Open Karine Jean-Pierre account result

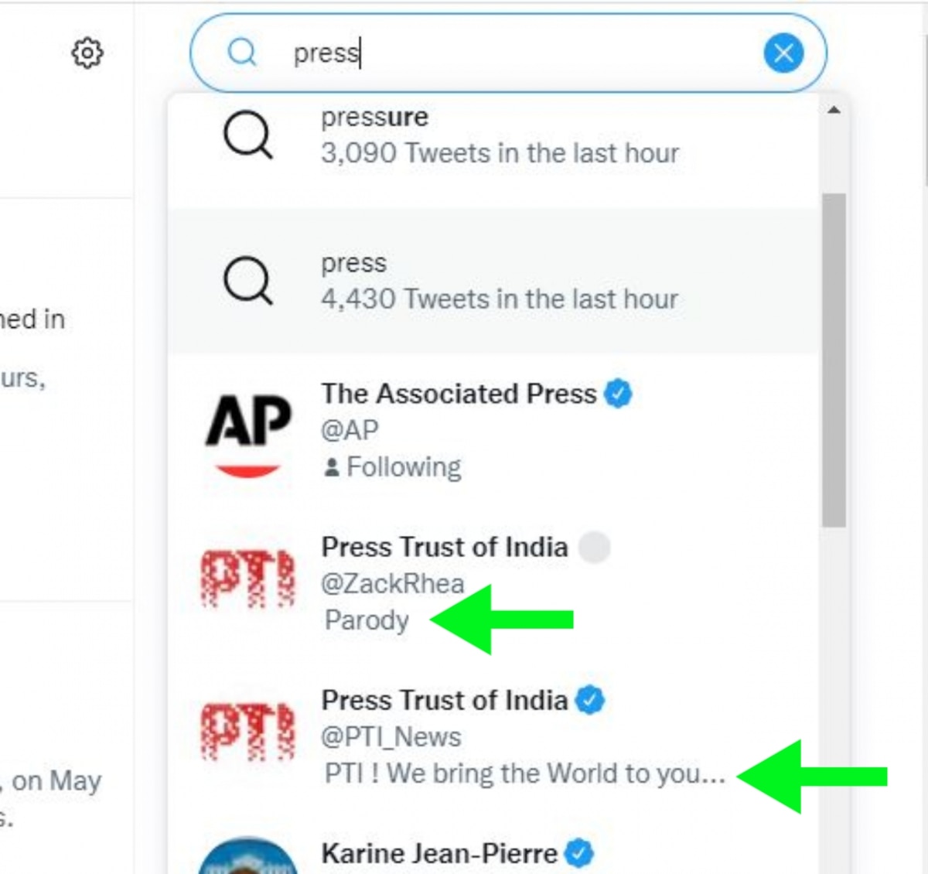[x=438, y=853]
